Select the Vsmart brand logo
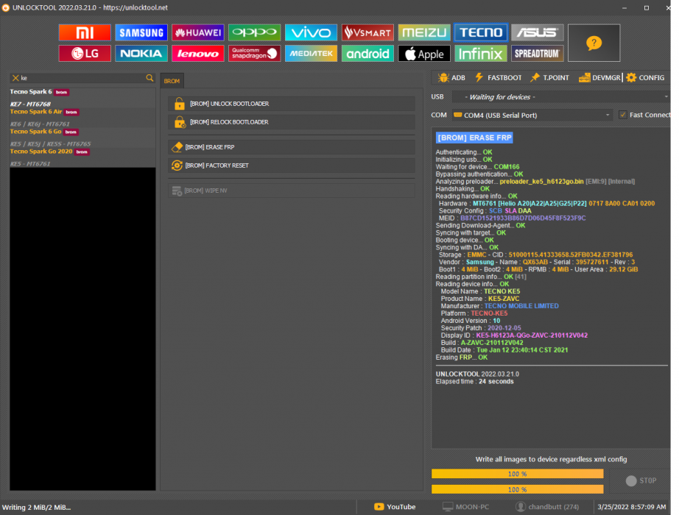 (367, 32)
